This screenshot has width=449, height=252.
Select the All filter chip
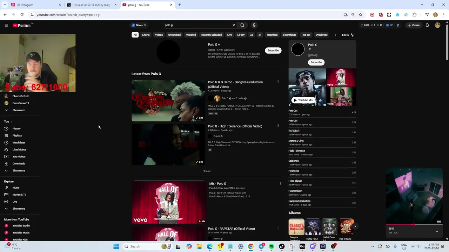coord(135,35)
